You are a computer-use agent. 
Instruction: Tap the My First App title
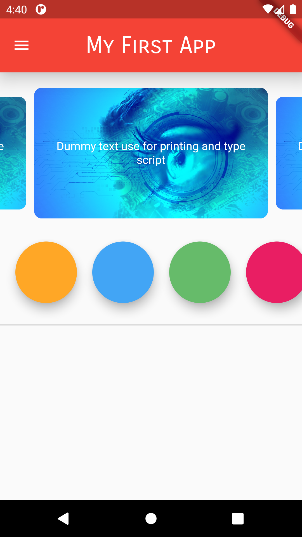[x=151, y=45]
